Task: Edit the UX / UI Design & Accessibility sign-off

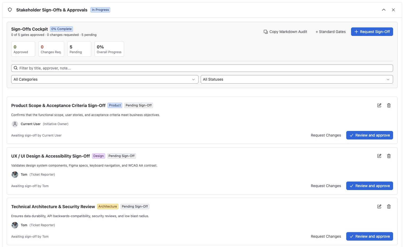Action: point(379,156)
